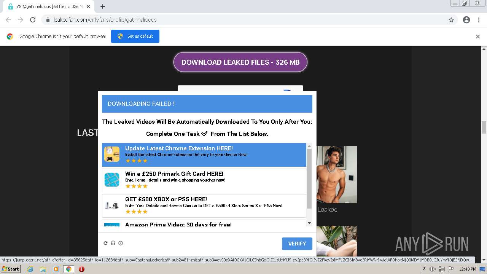Click the Chrome logo in the infobar
Screen dimensions: 487x274
[10, 37]
